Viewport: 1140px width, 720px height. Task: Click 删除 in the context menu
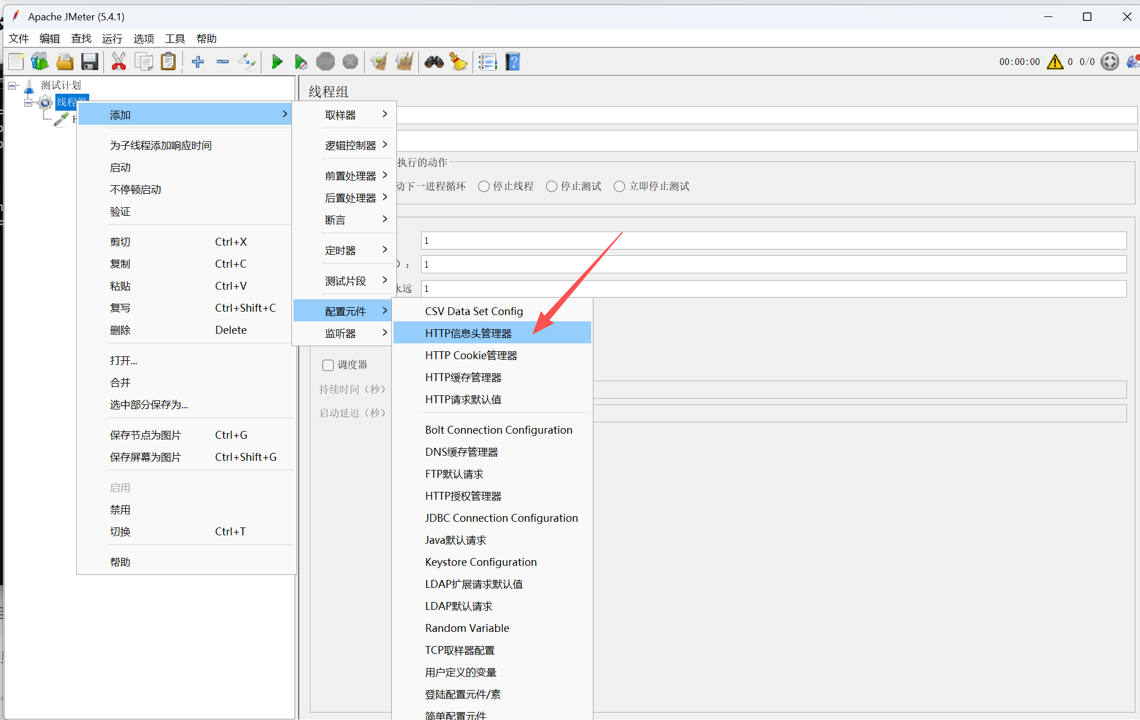(x=120, y=330)
